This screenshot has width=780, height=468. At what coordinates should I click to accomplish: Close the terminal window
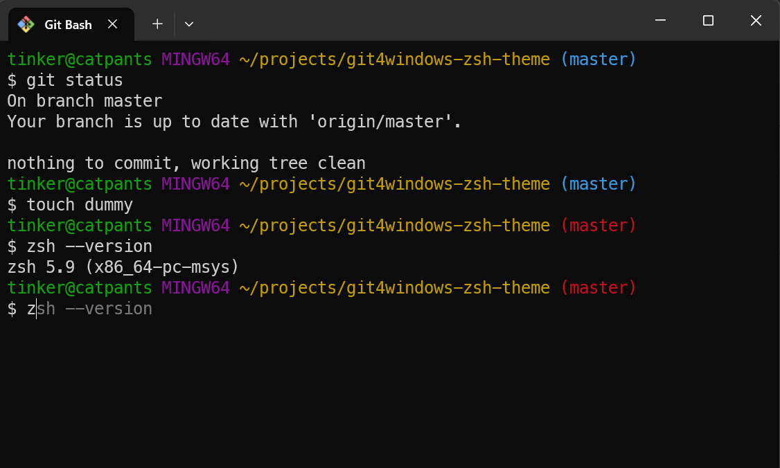[x=756, y=20]
